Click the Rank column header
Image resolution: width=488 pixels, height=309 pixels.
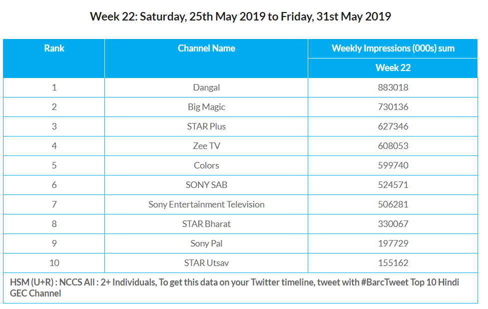pos(54,48)
